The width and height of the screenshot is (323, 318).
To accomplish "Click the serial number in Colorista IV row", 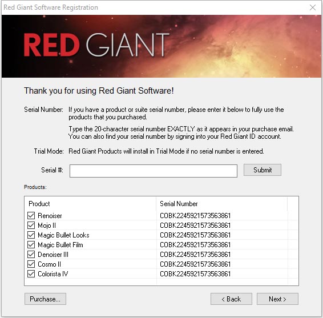I will pos(195,274).
